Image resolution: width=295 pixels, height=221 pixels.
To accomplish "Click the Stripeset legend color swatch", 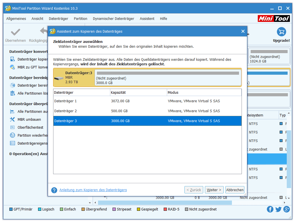I will coord(114,209).
